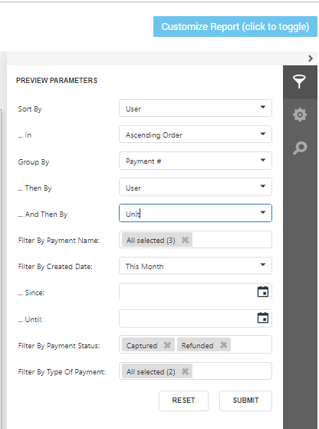Clear All selected (2) type of payment filter
Image resolution: width=319 pixels, height=429 pixels.
[x=185, y=371]
